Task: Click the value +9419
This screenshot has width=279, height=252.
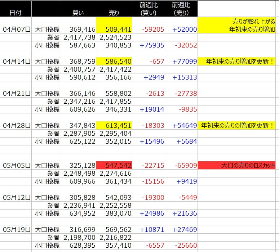Action: coord(187,181)
